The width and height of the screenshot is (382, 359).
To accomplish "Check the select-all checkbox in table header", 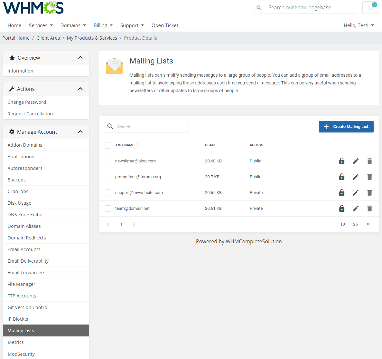I will pyautogui.click(x=108, y=145).
